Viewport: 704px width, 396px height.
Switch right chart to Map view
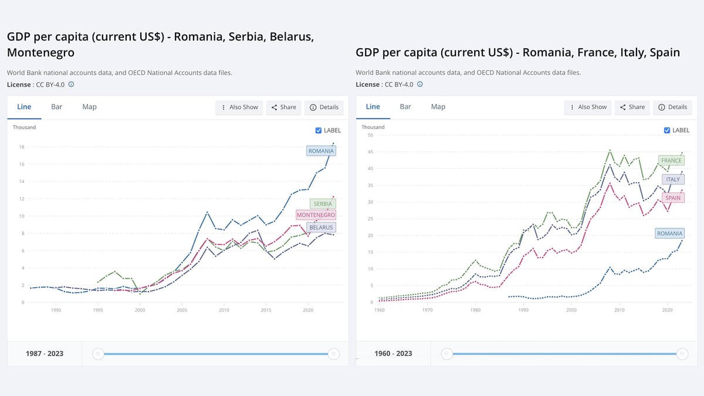click(x=438, y=107)
